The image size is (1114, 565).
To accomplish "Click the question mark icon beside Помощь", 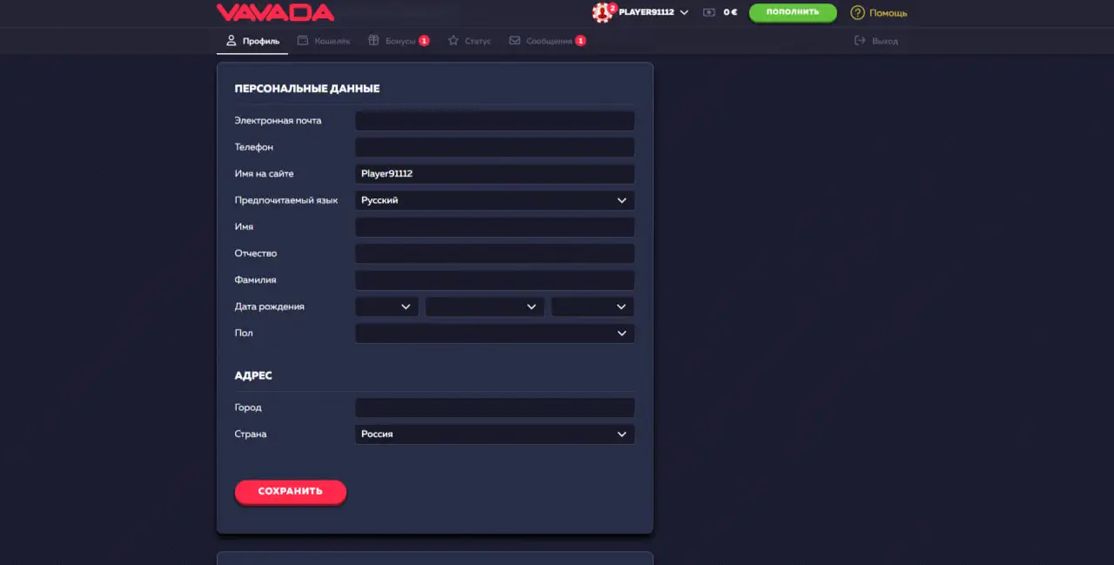I will [x=859, y=13].
